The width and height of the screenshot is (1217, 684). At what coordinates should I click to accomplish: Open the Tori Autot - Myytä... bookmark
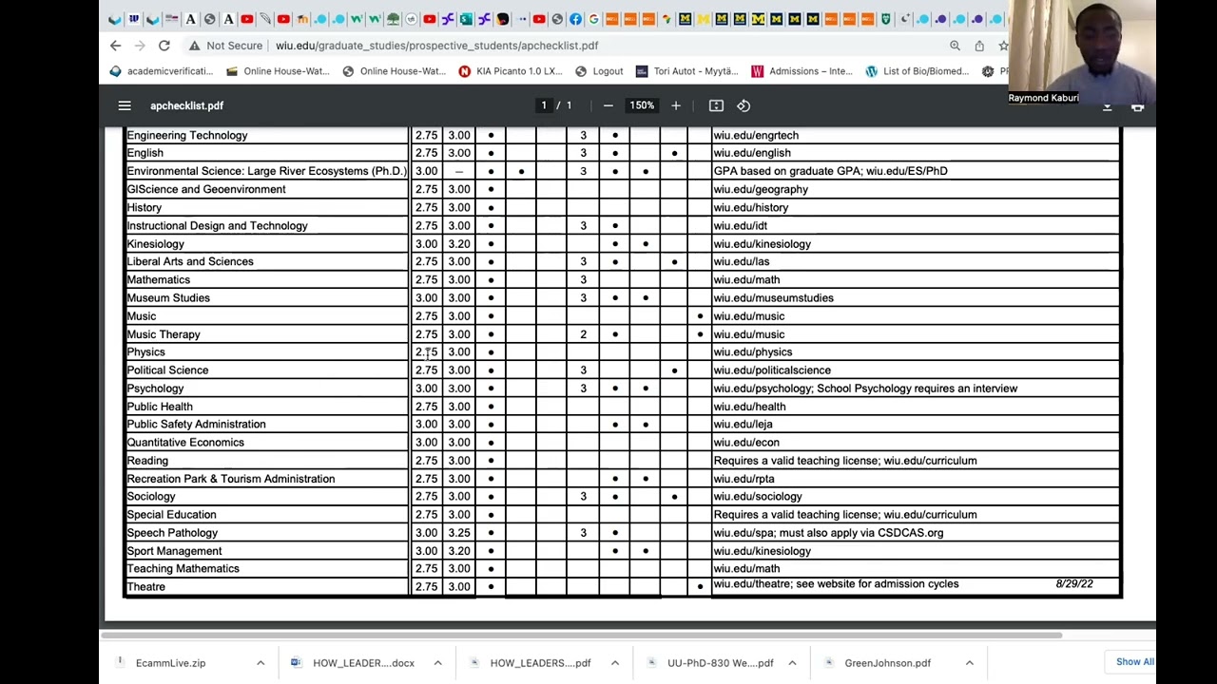686,71
